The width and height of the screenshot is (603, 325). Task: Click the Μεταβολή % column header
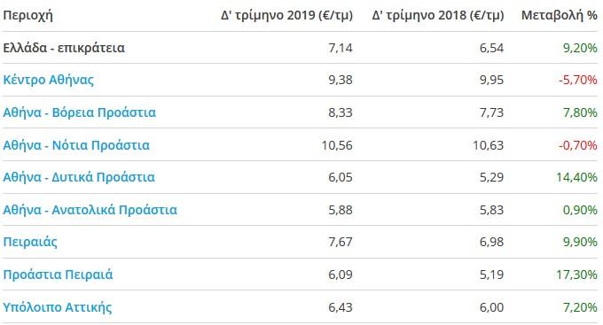pyautogui.click(x=560, y=15)
